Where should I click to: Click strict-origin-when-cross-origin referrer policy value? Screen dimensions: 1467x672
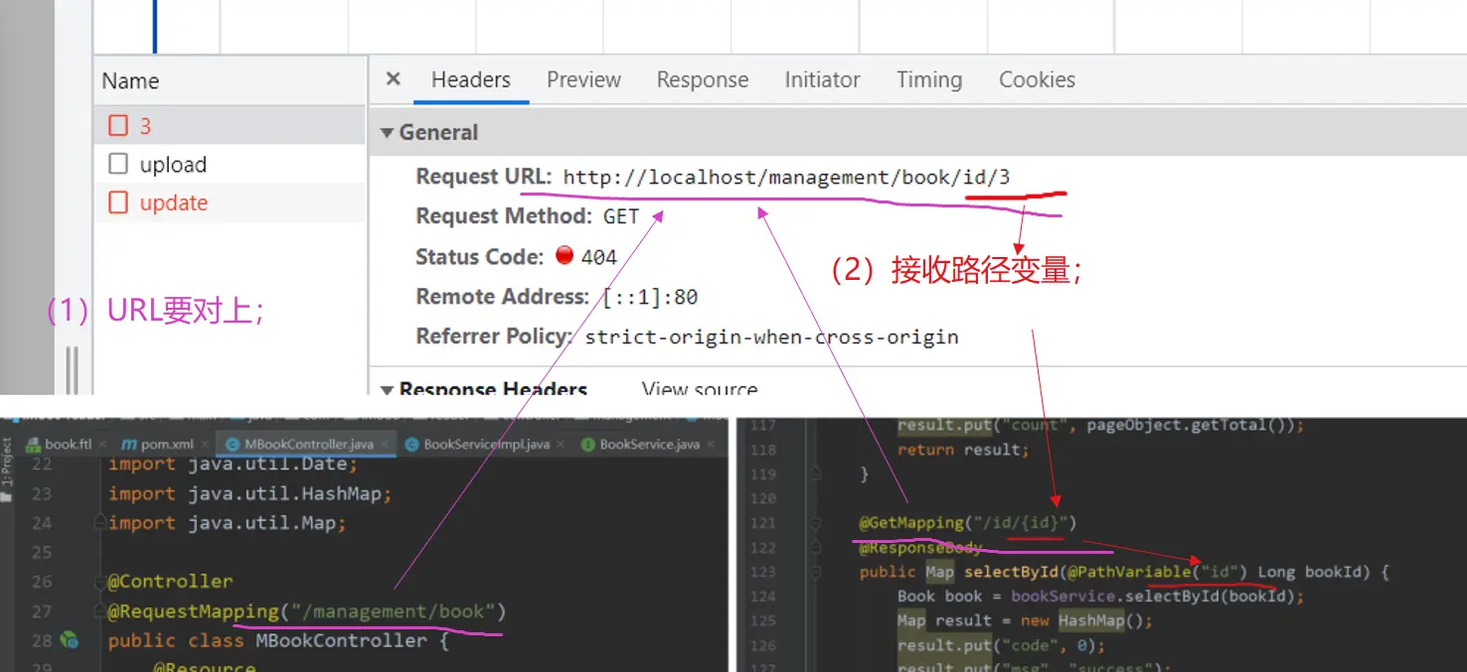pos(771,336)
